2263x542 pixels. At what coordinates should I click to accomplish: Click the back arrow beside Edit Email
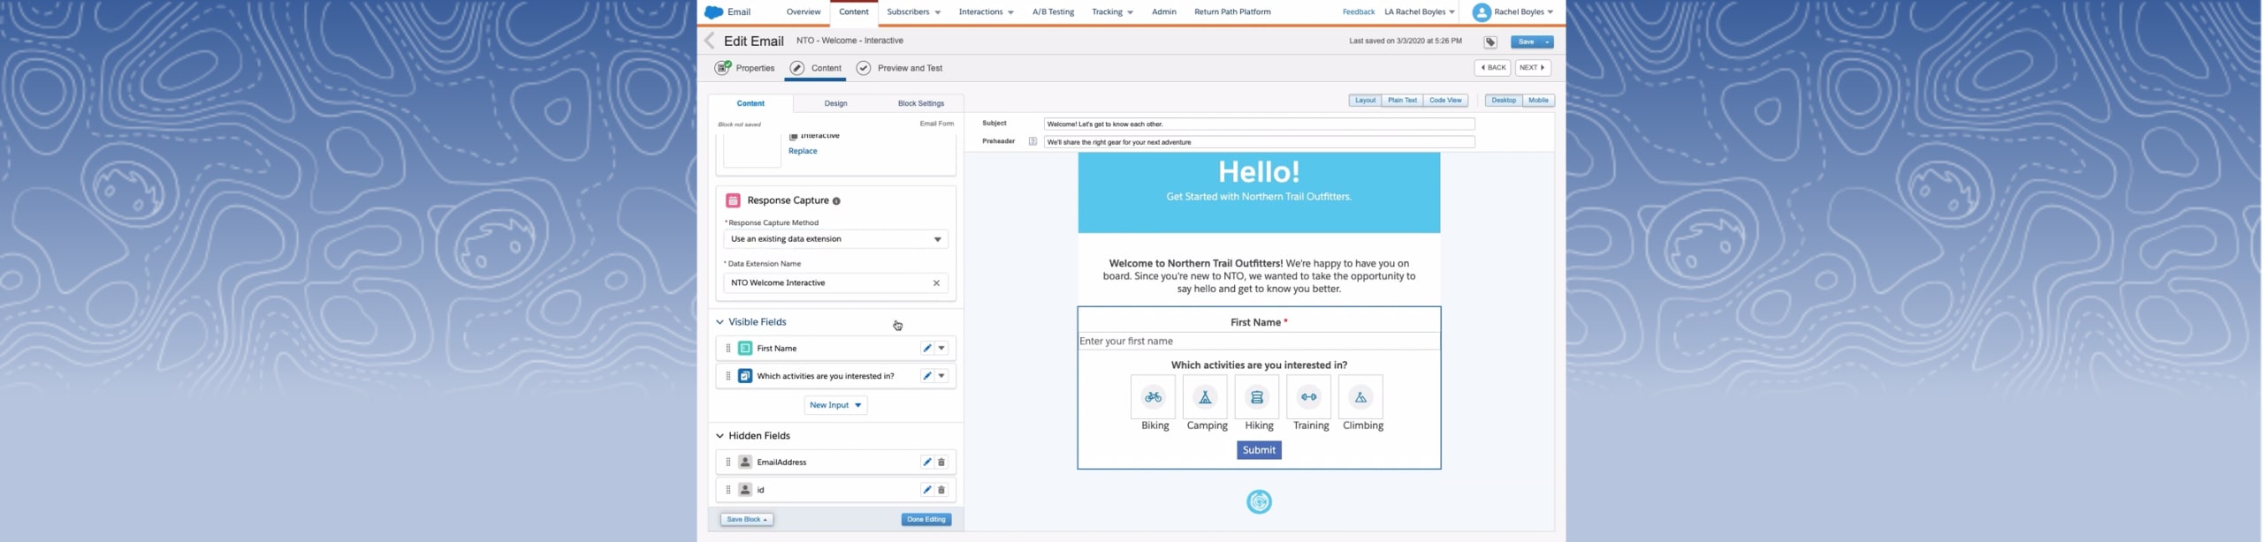[709, 41]
